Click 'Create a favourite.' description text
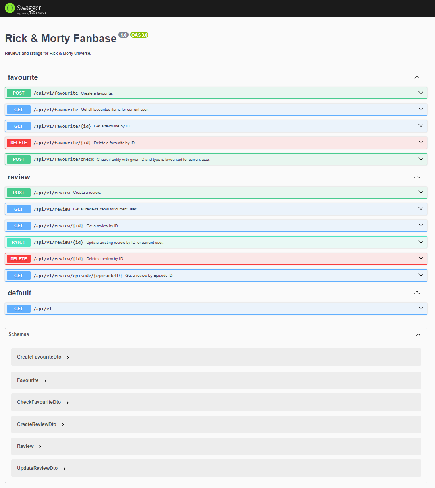Viewport: 435px width, 488px height. [x=97, y=93]
